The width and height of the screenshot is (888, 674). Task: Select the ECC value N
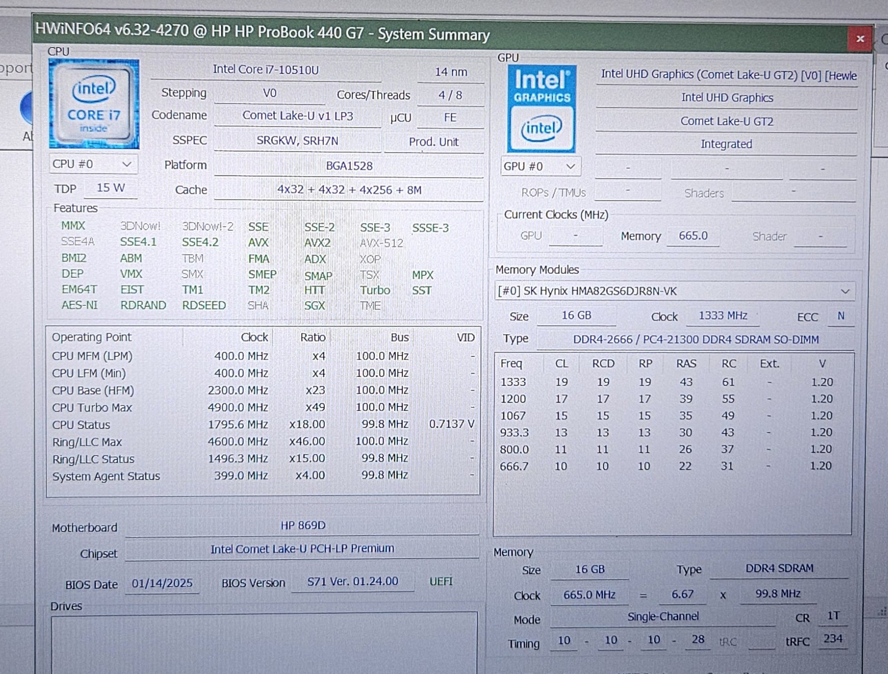click(841, 316)
